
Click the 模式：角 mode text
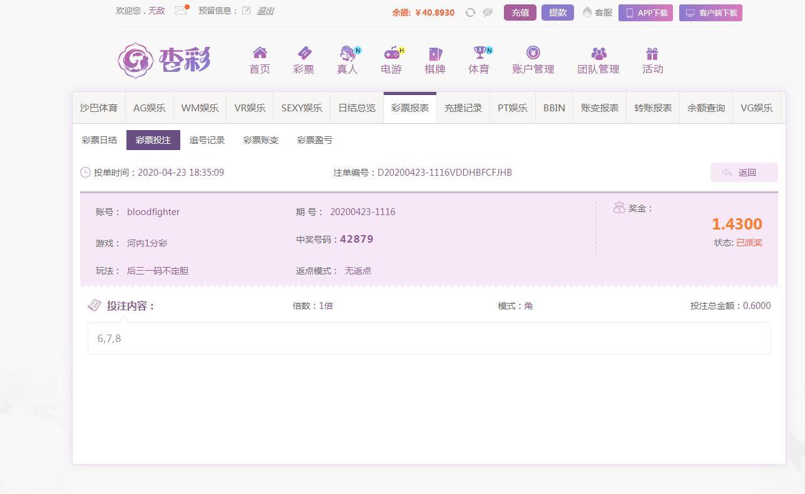[515, 306]
